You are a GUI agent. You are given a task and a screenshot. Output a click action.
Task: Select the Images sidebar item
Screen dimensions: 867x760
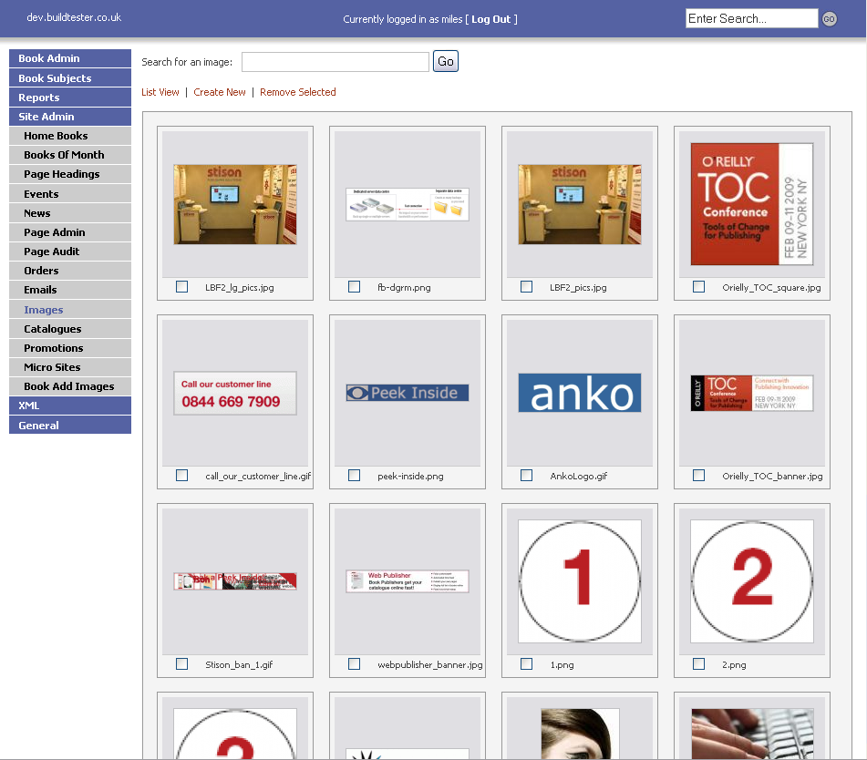(x=70, y=310)
